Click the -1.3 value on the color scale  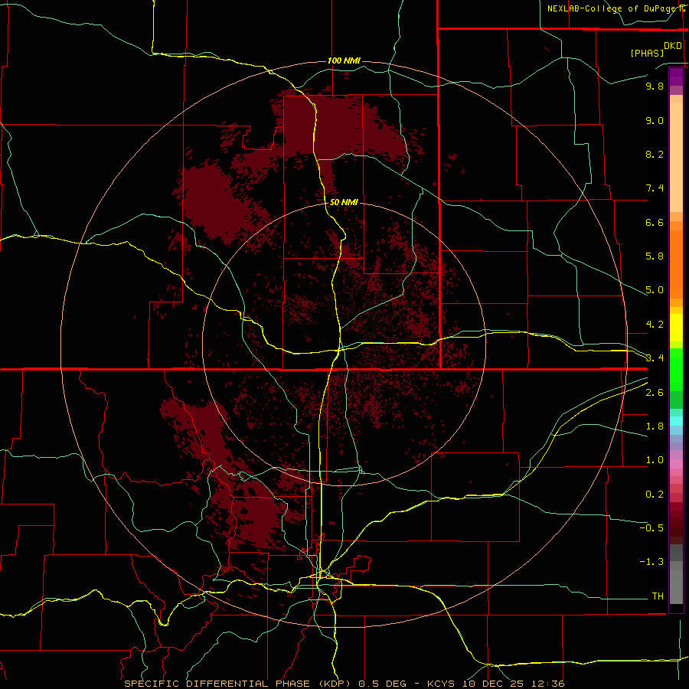coord(651,562)
